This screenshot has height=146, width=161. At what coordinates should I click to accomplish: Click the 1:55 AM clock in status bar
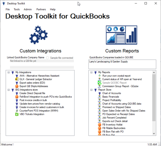click(x=152, y=144)
